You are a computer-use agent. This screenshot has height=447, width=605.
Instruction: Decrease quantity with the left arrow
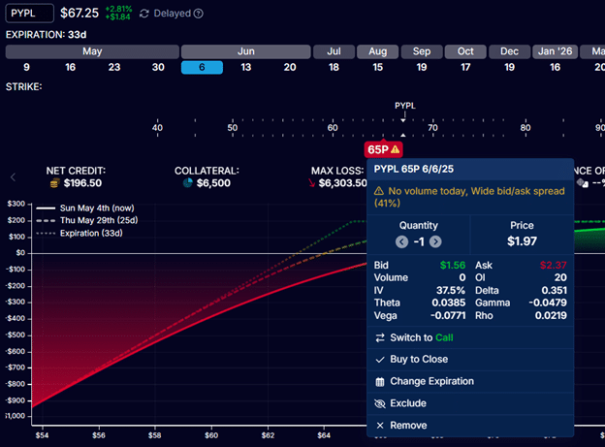click(401, 241)
